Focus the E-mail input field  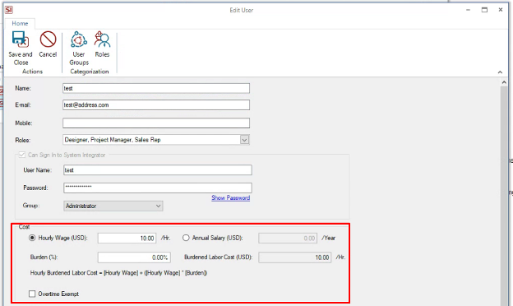point(156,104)
